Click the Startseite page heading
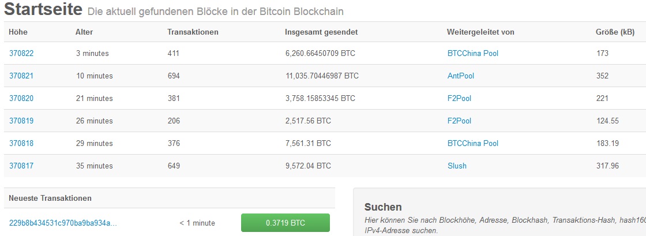Image resolution: width=646 pixels, height=236 pixels. pos(43,10)
